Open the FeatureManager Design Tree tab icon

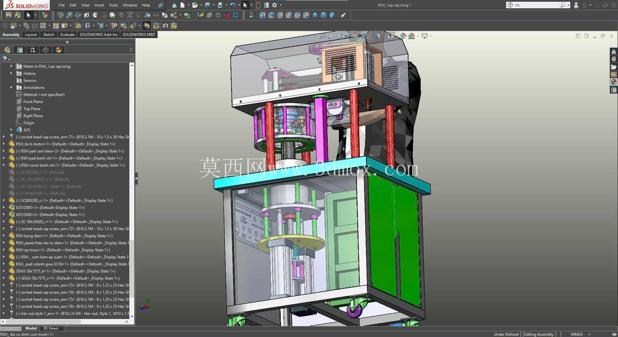pos(7,50)
